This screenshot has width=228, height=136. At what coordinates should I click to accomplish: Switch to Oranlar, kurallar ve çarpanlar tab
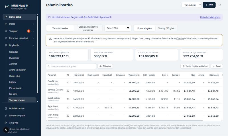coord(88,28)
